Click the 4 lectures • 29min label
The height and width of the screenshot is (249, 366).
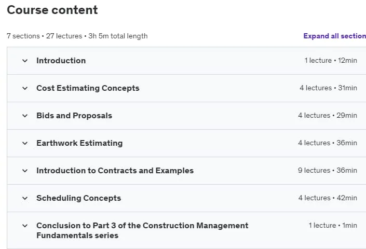[x=328, y=115]
